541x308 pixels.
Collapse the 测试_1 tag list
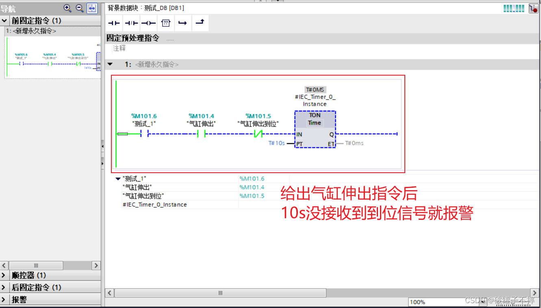pos(118,178)
